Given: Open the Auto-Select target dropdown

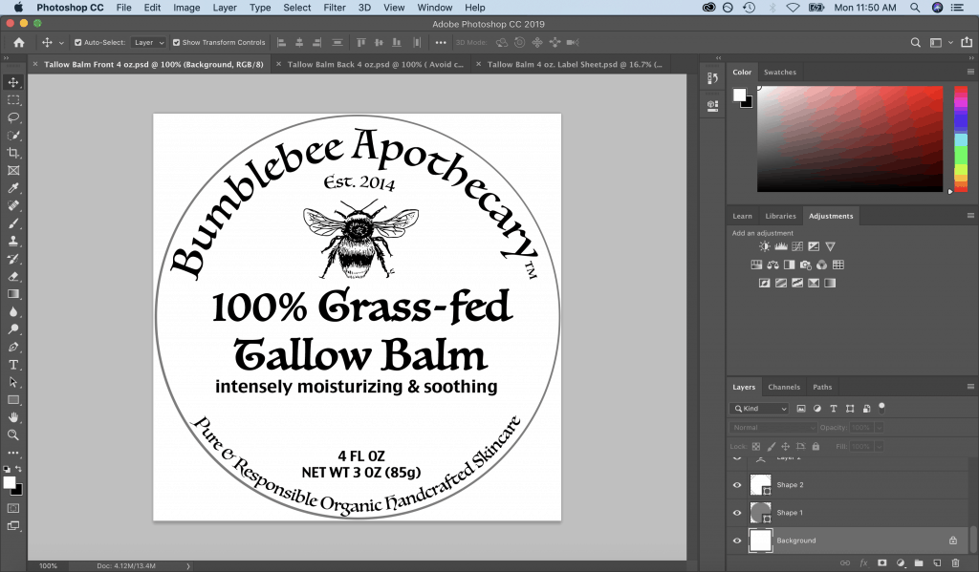Looking at the screenshot, I should 147,42.
